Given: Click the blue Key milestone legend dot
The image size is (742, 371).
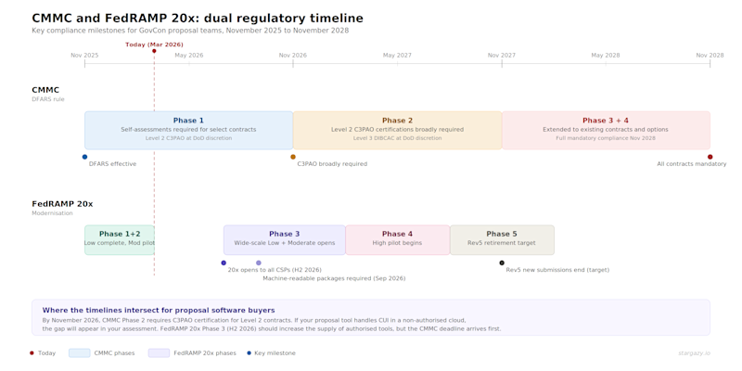Looking at the screenshot, I should (x=249, y=353).
